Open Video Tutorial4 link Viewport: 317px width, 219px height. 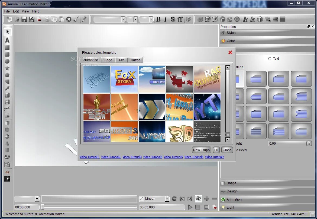pyautogui.click(x=153, y=157)
